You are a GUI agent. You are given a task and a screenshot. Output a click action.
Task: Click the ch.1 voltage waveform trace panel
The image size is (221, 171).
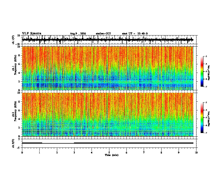110,40
